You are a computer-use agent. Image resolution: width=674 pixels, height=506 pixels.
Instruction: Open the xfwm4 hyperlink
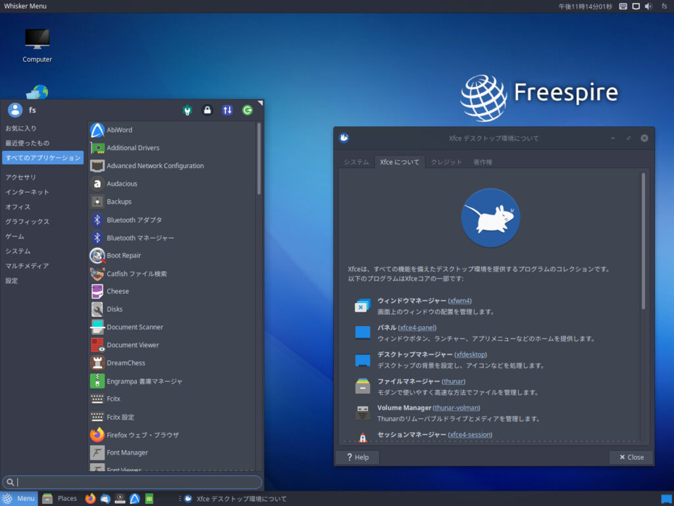tap(459, 300)
